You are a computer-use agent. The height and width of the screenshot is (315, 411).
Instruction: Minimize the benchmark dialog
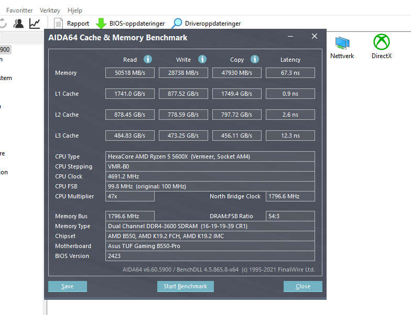coord(290,37)
